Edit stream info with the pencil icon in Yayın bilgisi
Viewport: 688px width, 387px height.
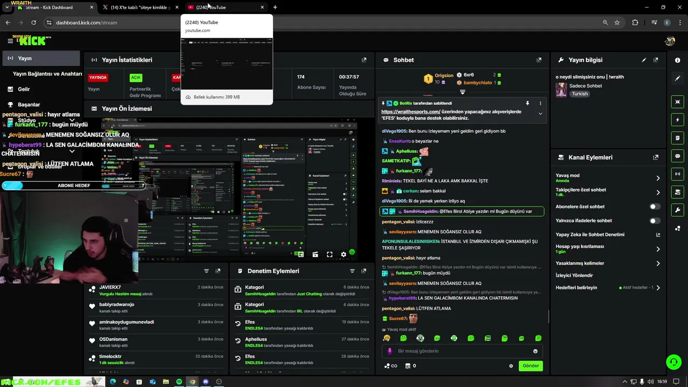[x=644, y=60]
